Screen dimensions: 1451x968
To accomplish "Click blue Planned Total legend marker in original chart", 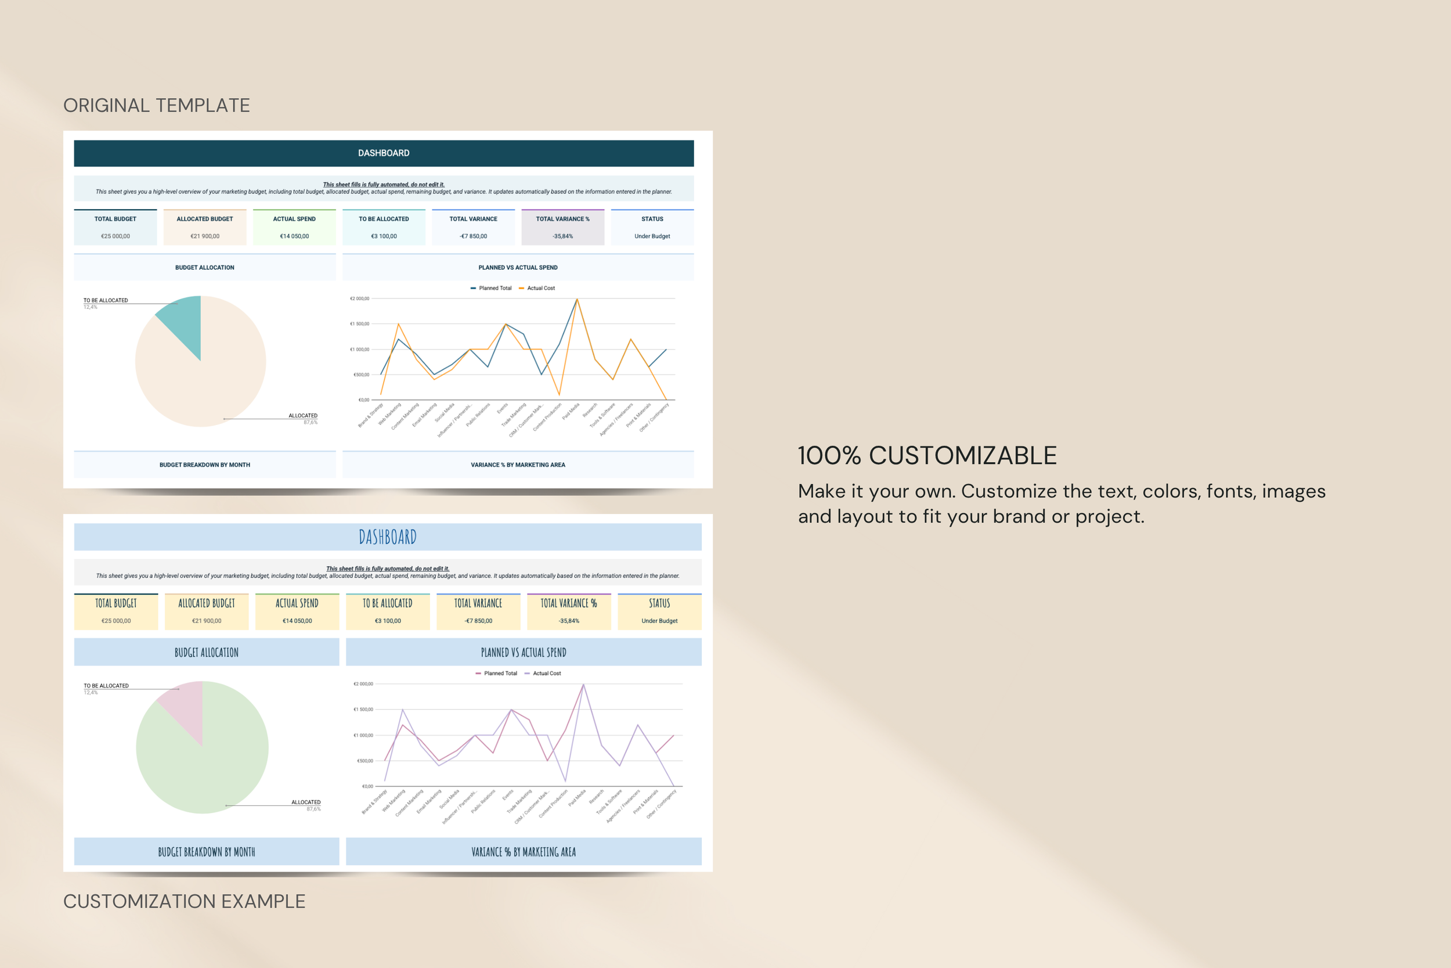I will (473, 288).
